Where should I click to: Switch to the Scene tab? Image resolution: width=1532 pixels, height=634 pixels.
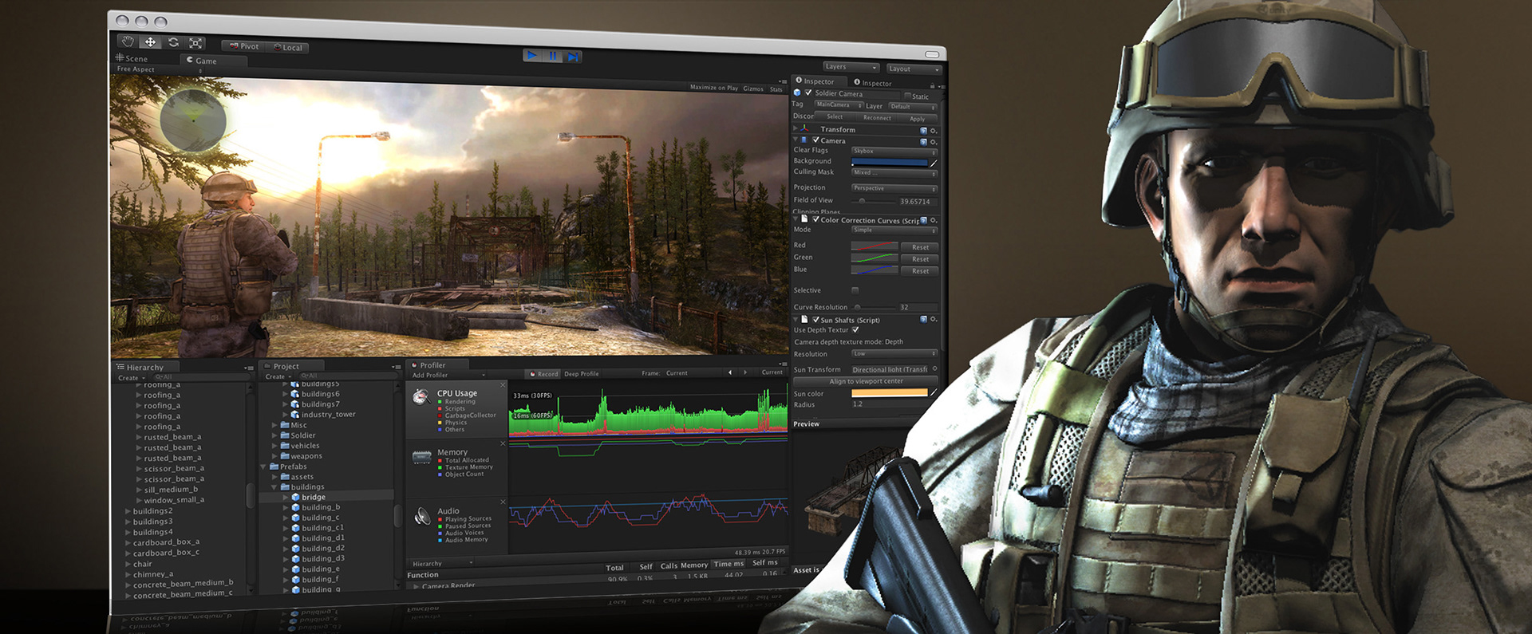[132, 58]
